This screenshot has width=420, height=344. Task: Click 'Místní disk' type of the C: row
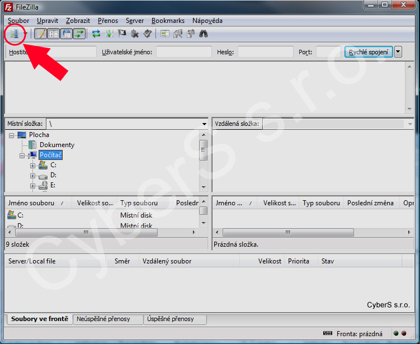coord(136,215)
